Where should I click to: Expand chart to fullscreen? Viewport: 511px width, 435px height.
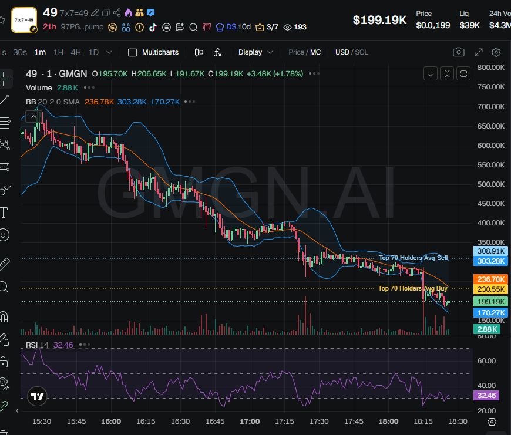coord(479,52)
